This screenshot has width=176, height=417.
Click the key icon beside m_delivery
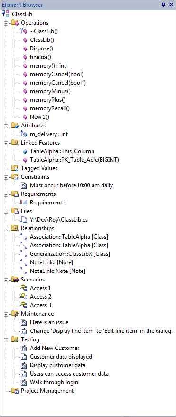[22, 134]
